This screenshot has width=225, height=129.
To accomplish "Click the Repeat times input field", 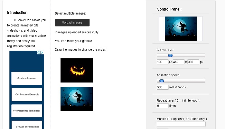I will 163,105.
